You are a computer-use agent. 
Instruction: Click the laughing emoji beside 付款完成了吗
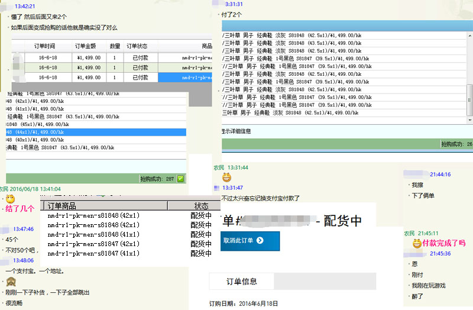click(x=416, y=243)
